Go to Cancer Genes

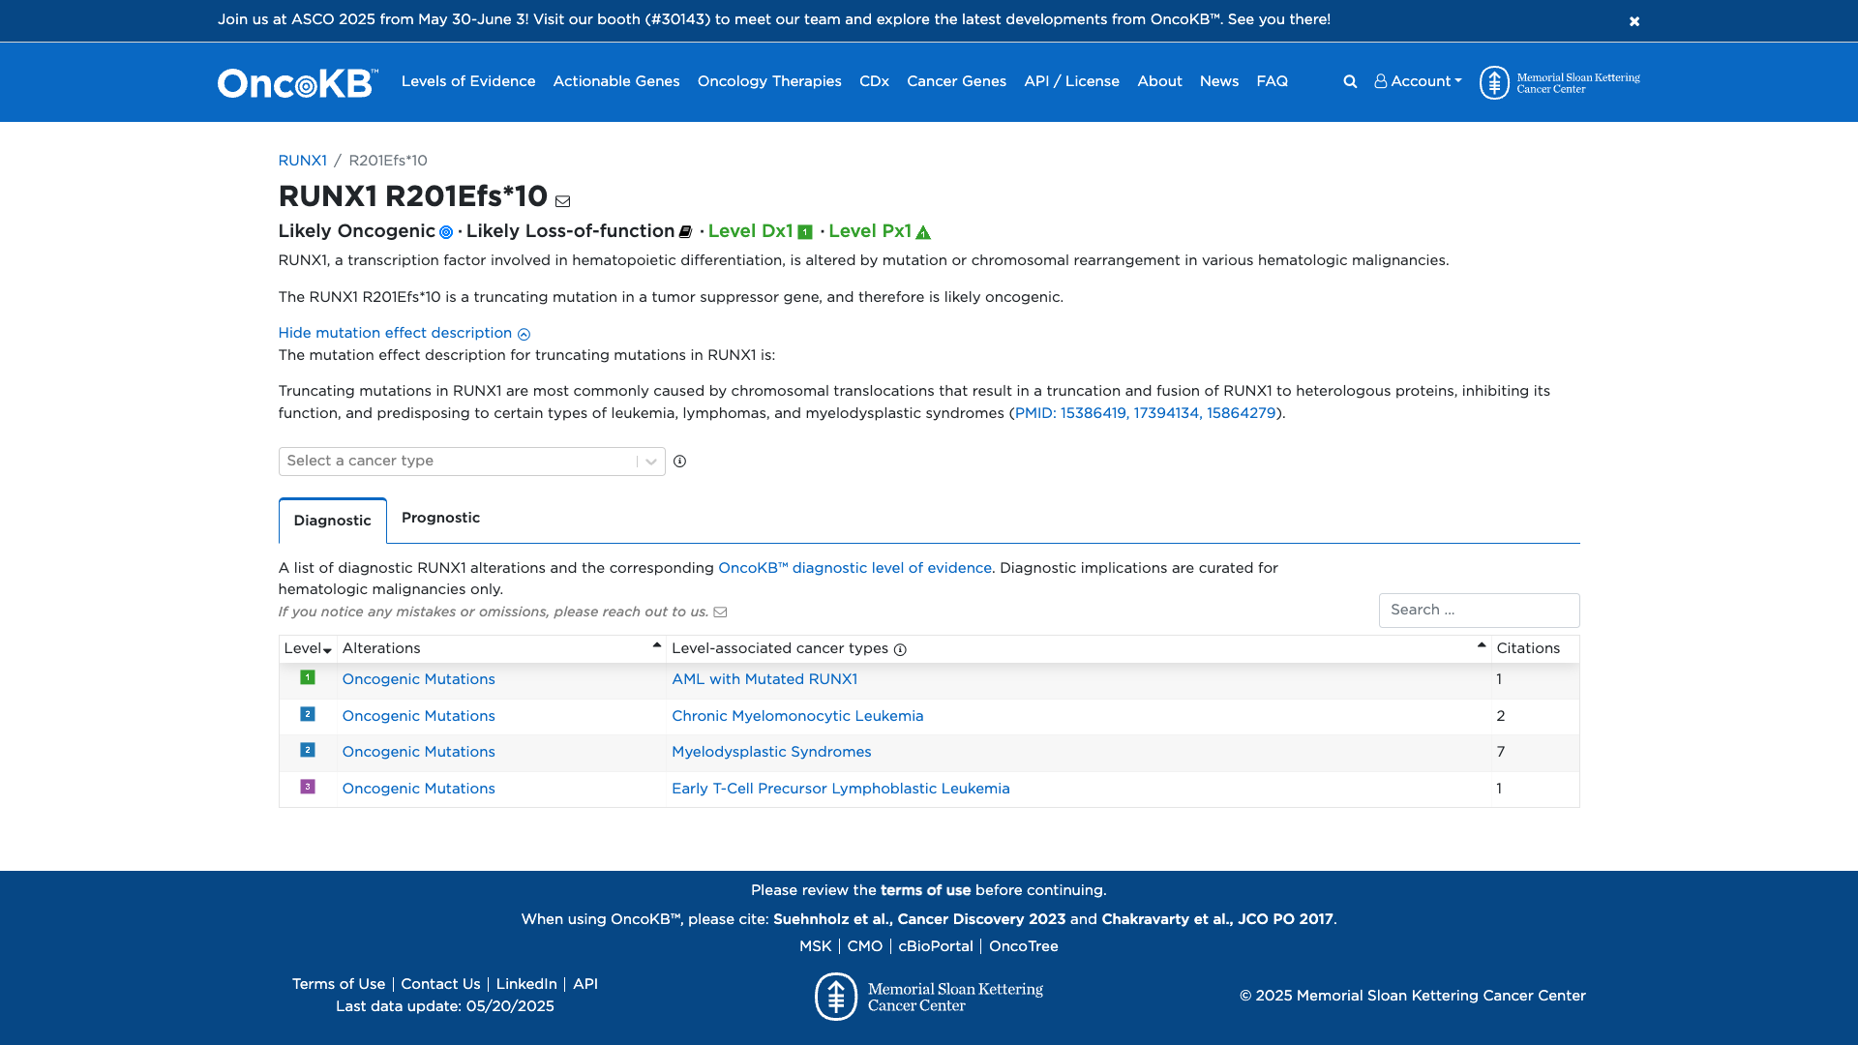pos(956,82)
